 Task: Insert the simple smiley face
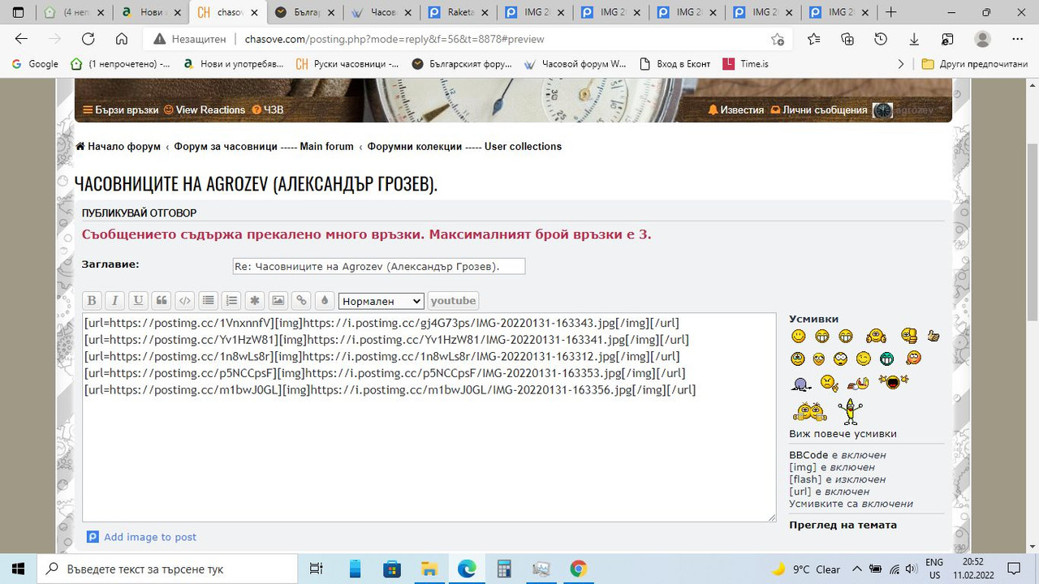coord(799,336)
